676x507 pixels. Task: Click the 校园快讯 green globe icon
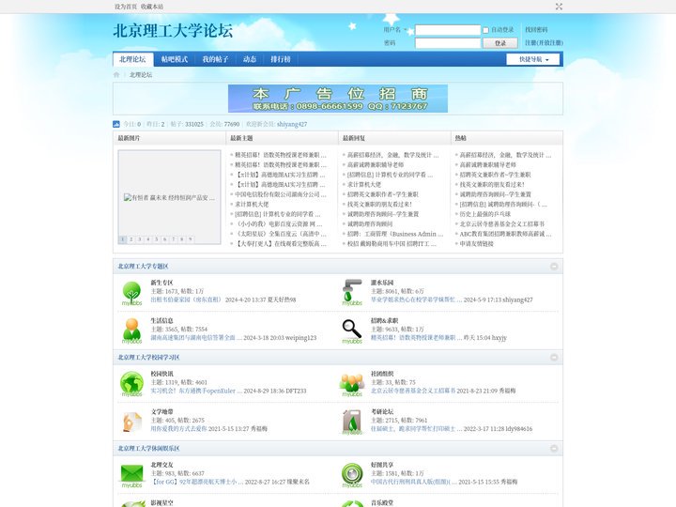(x=132, y=384)
